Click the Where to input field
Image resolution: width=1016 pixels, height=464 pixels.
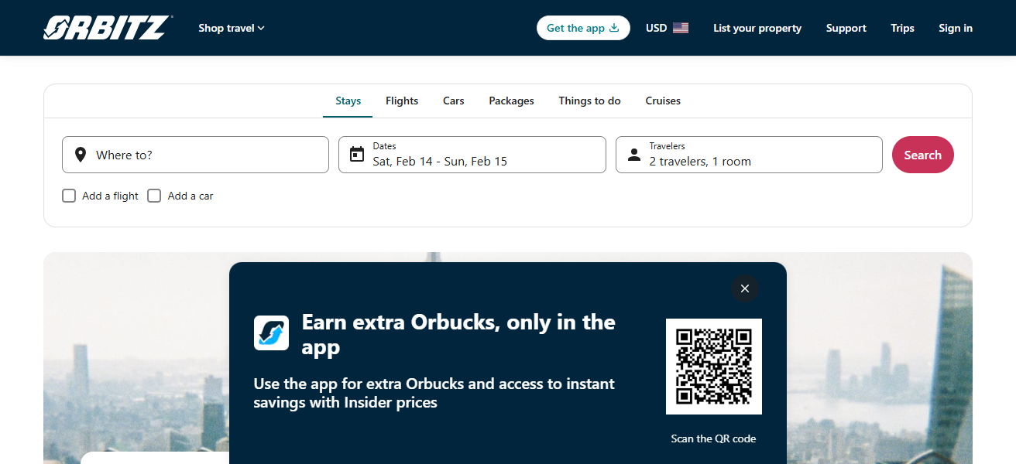[194, 154]
